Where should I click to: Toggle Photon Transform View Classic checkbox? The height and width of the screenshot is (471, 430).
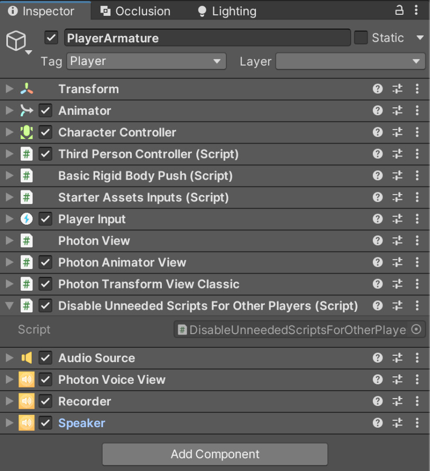coord(45,284)
